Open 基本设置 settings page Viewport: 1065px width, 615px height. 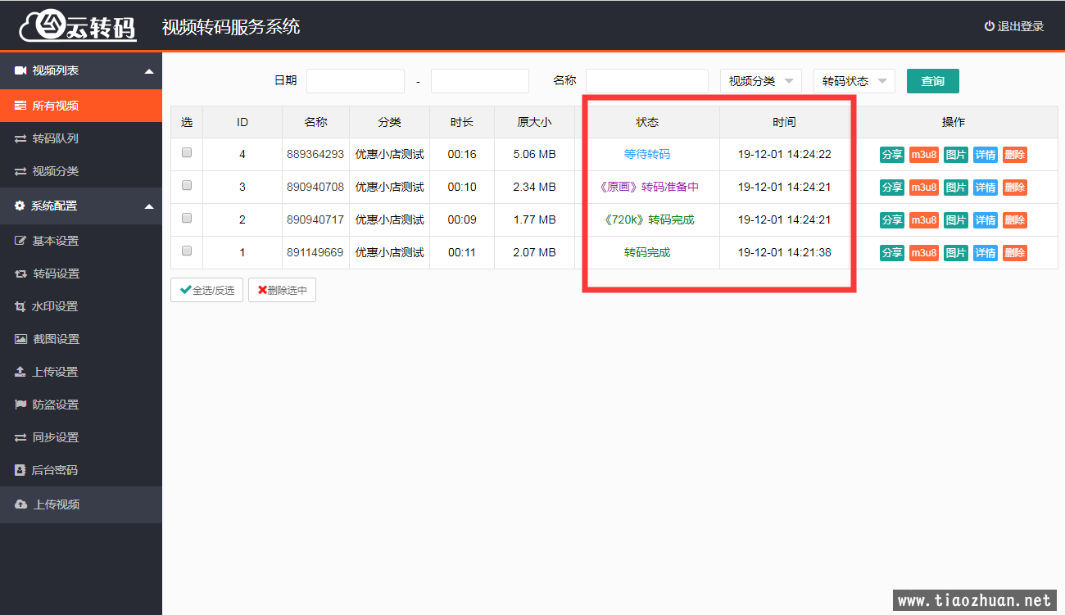pyautogui.click(x=81, y=241)
